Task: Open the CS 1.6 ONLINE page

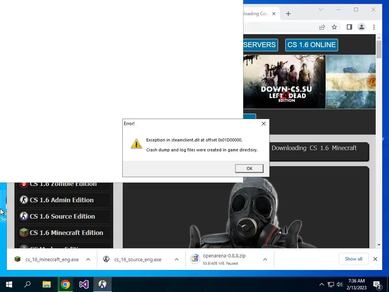Action: point(312,45)
